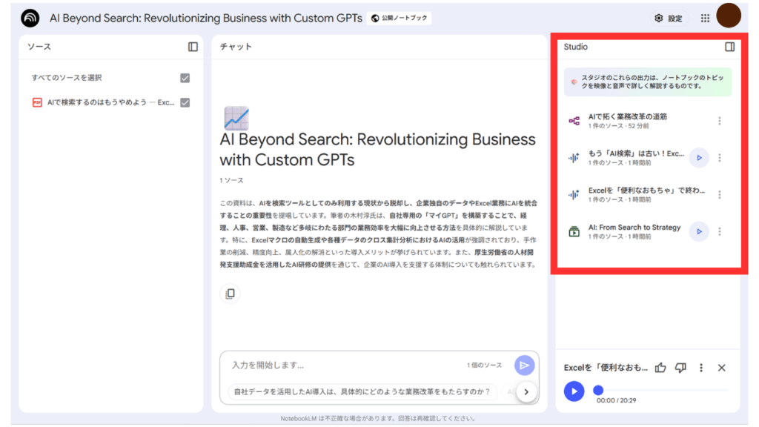Open the account profile avatar
The width and height of the screenshot is (759, 427).
point(729,16)
